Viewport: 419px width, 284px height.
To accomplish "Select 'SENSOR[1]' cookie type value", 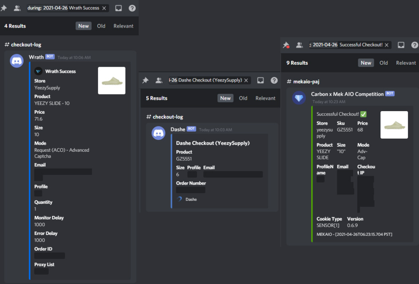I will [328, 225].
